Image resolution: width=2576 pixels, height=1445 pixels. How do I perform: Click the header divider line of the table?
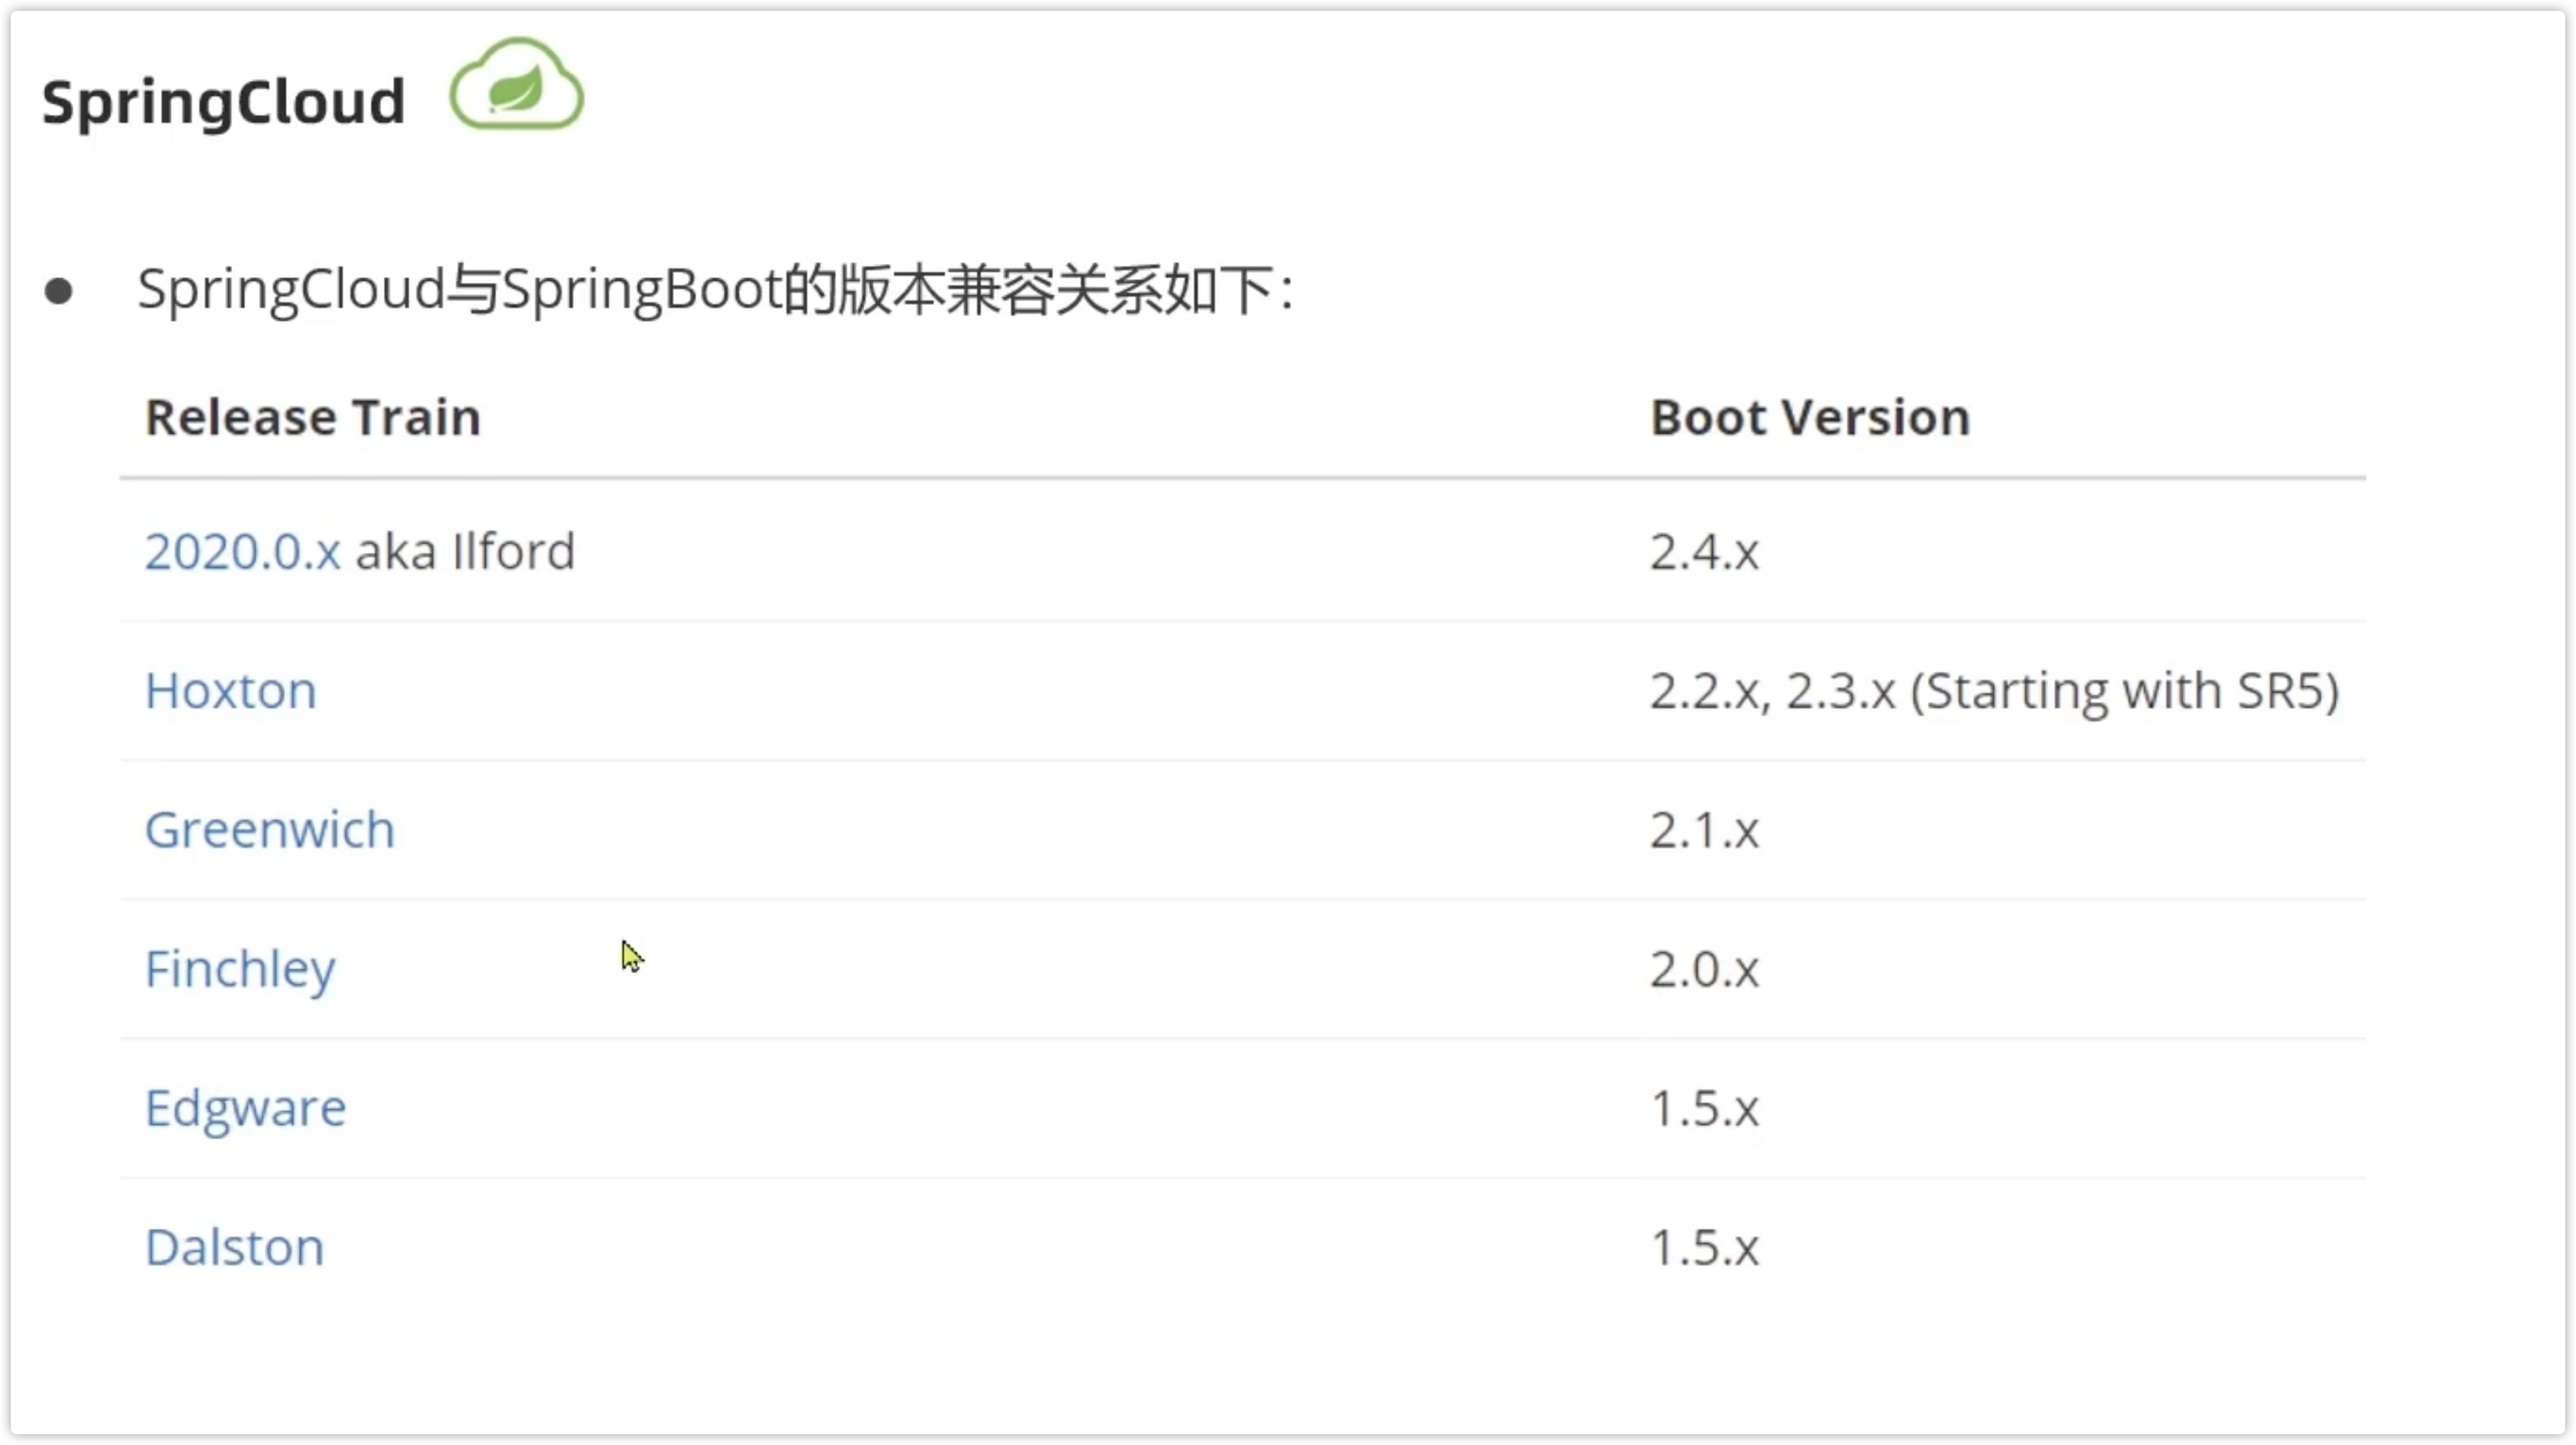(x=1243, y=478)
